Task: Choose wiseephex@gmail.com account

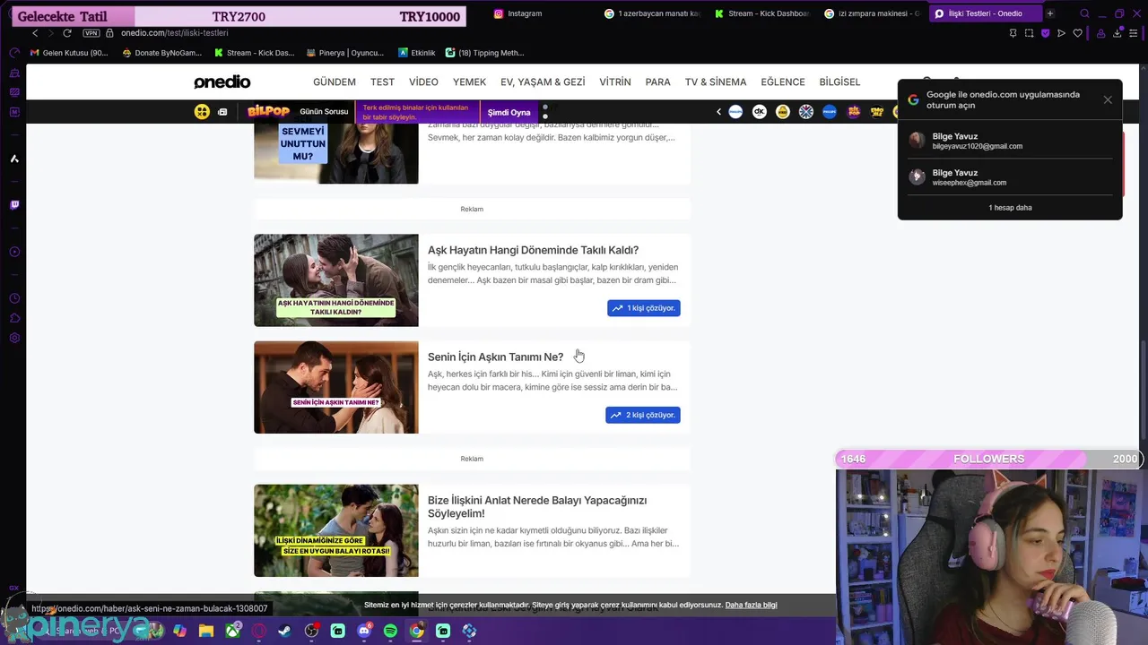Action: [1010, 177]
